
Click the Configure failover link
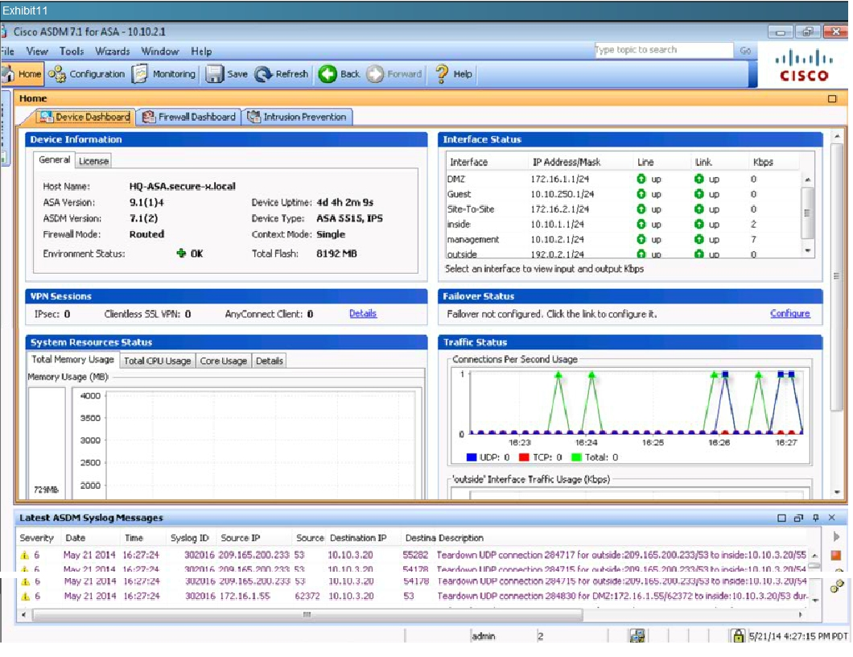[790, 313]
